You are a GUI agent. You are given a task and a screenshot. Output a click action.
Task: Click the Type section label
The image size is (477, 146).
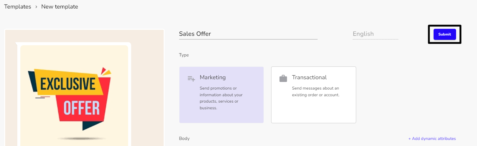coord(184,55)
